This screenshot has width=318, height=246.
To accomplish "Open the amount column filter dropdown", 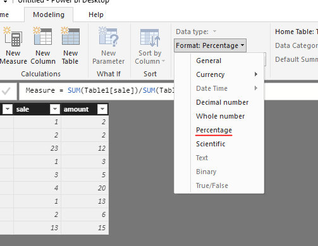I will (102, 109).
